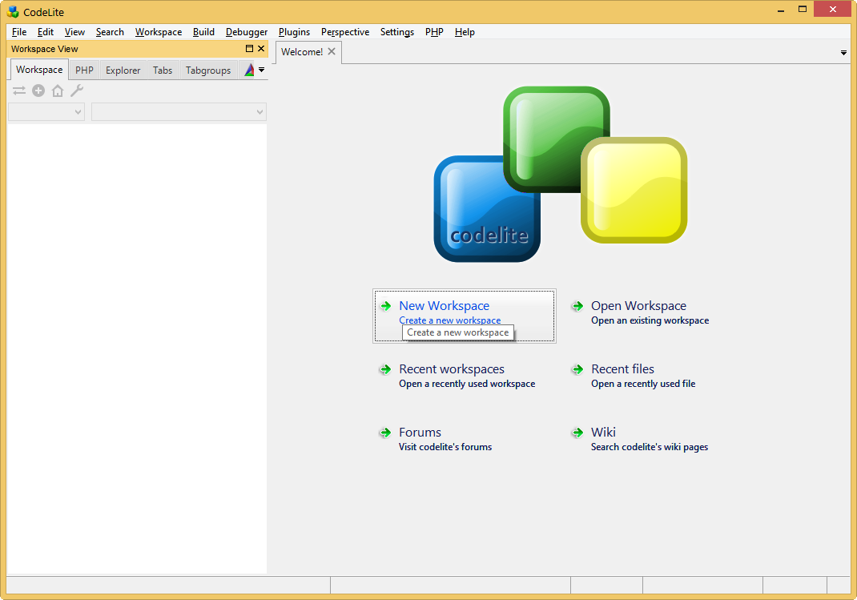Screen dimensions: 857x600
Task: Expand the narrow project combo box
Action: (x=46, y=112)
